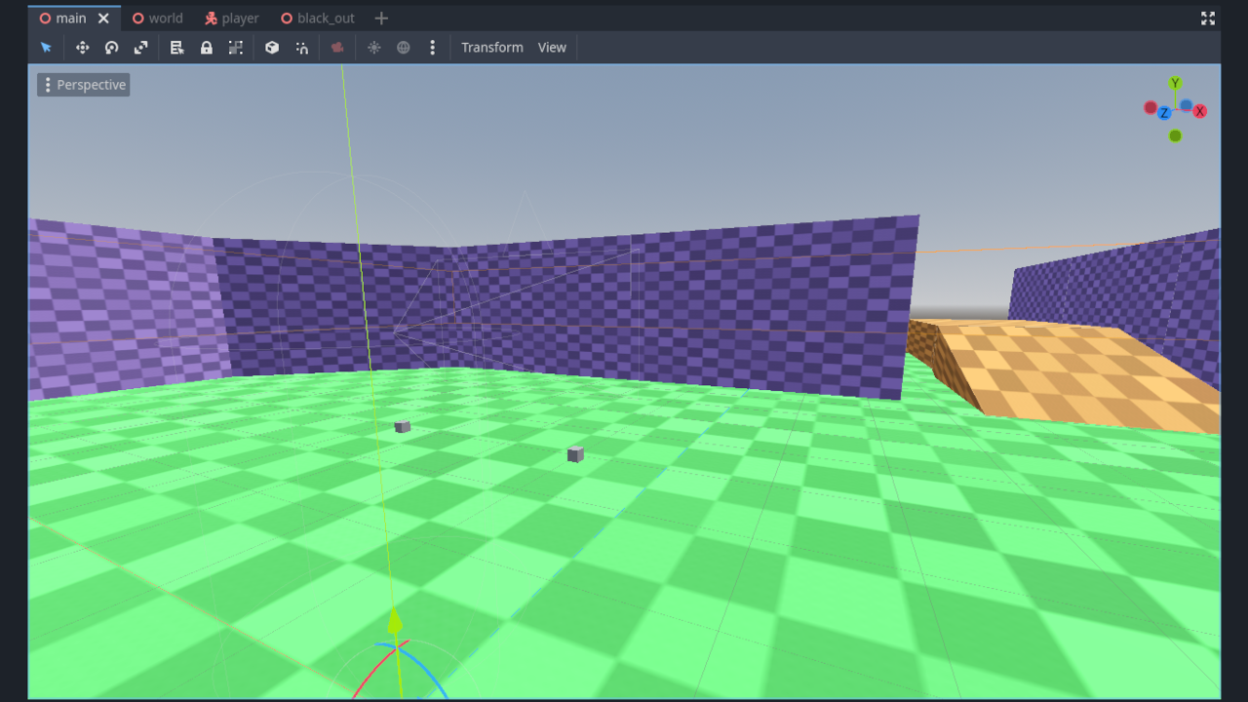Toggle snap magnet icon
The width and height of the screenshot is (1248, 702).
point(301,47)
